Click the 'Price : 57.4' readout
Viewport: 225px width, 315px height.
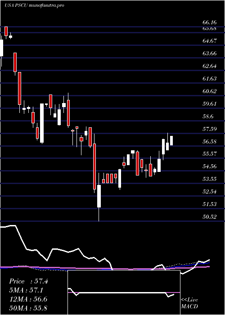(28, 281)
